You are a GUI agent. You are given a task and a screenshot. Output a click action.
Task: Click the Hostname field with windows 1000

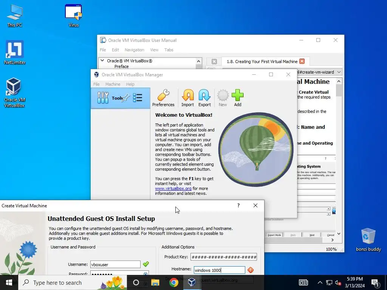click(220, 270)
